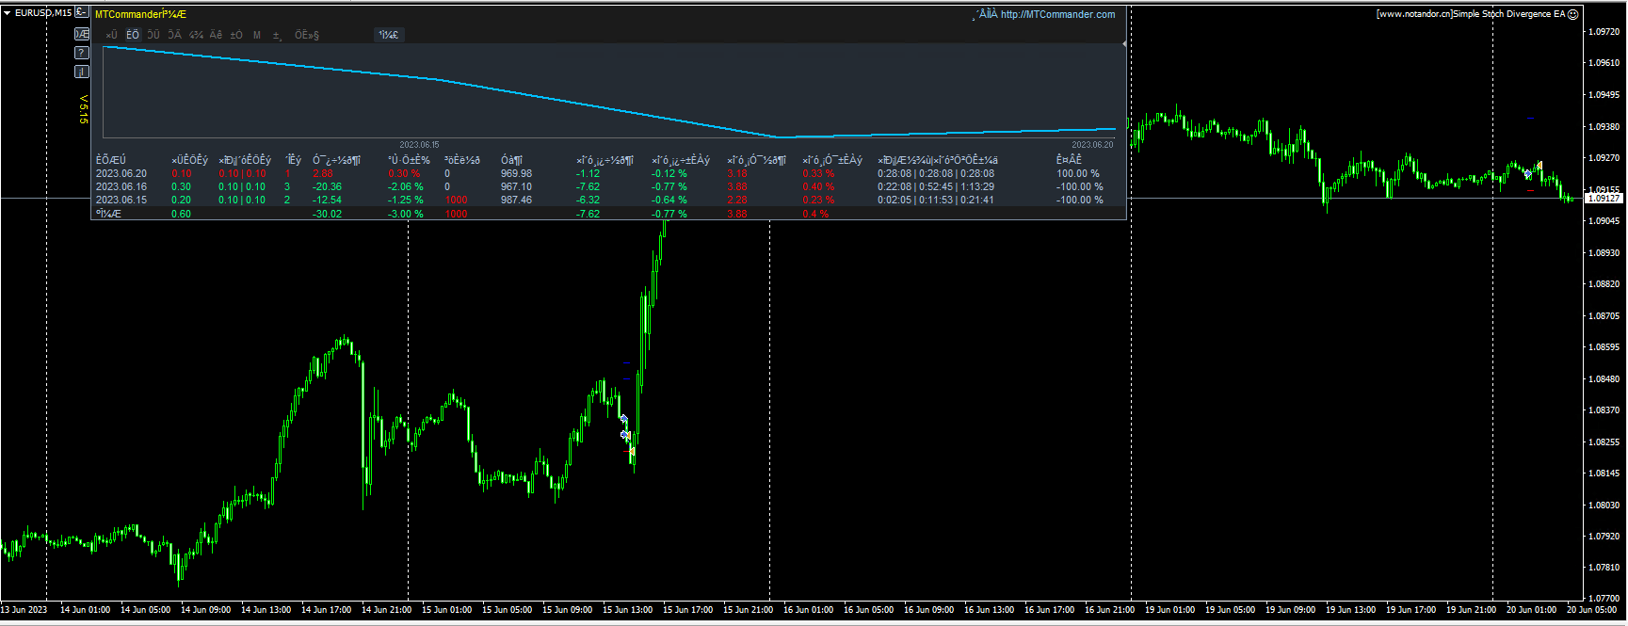This screenshot has width=1628, height=626.
Task: Select the highlighted ÈÕ tab
Action: pyautogui.click(x=133, y=35)
